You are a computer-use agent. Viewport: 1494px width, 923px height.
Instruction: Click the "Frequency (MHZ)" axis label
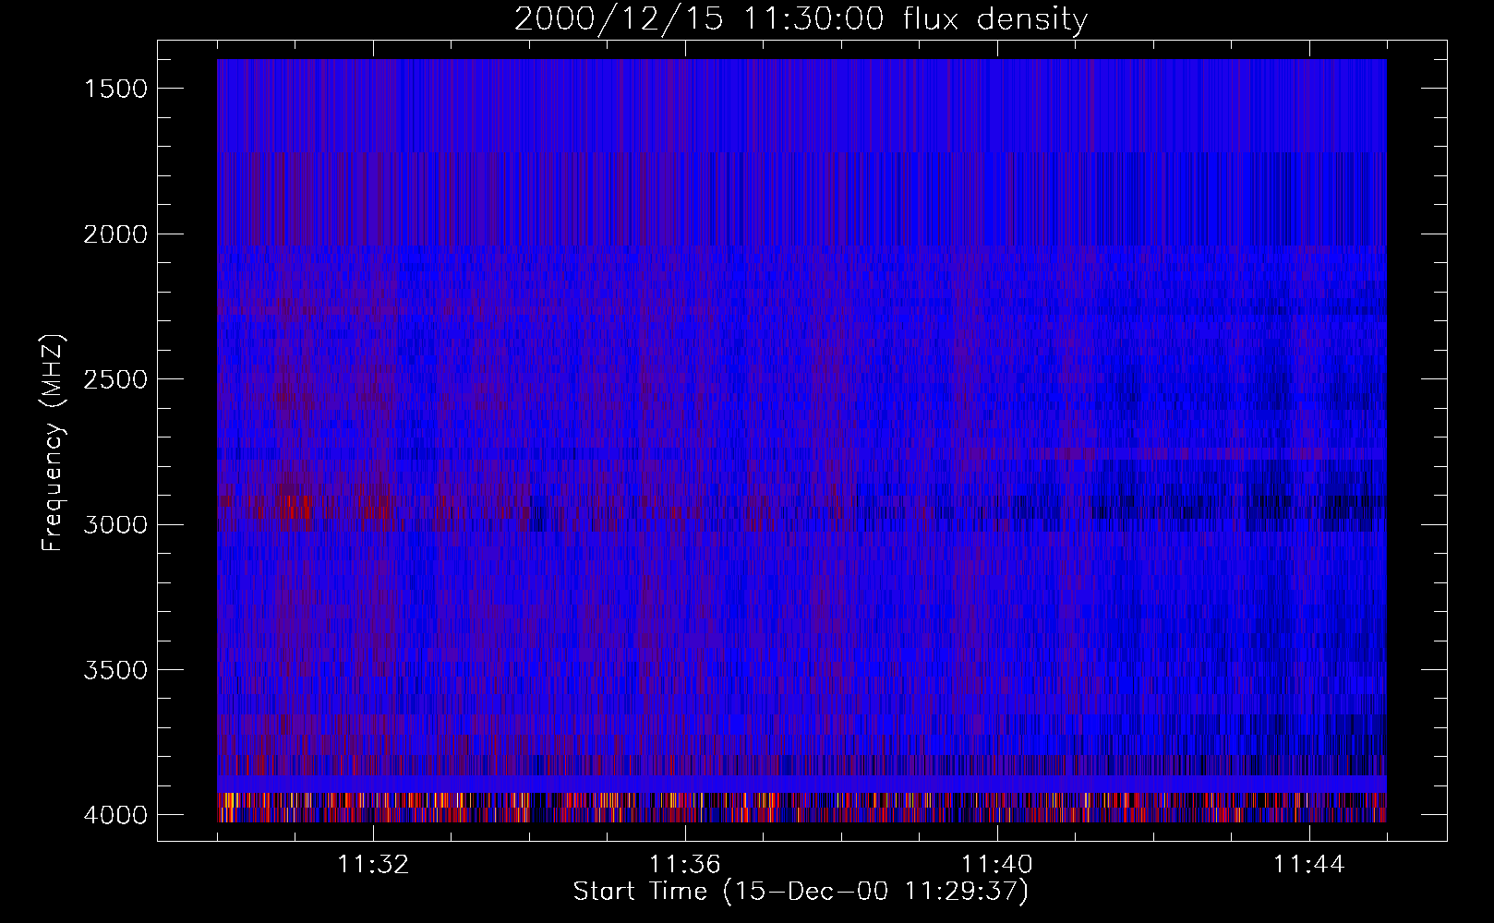(x=53, y=443)
